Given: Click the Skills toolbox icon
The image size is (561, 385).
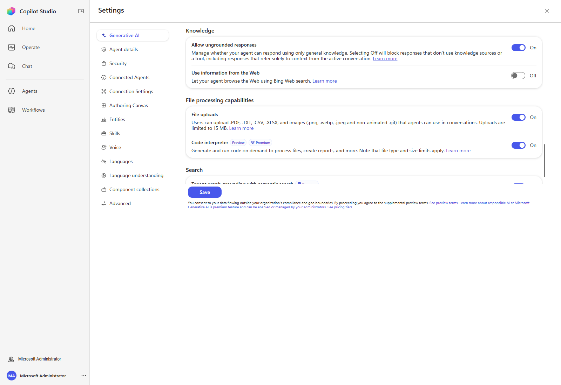Looking at the screenshot, I should tap(104, 133).
